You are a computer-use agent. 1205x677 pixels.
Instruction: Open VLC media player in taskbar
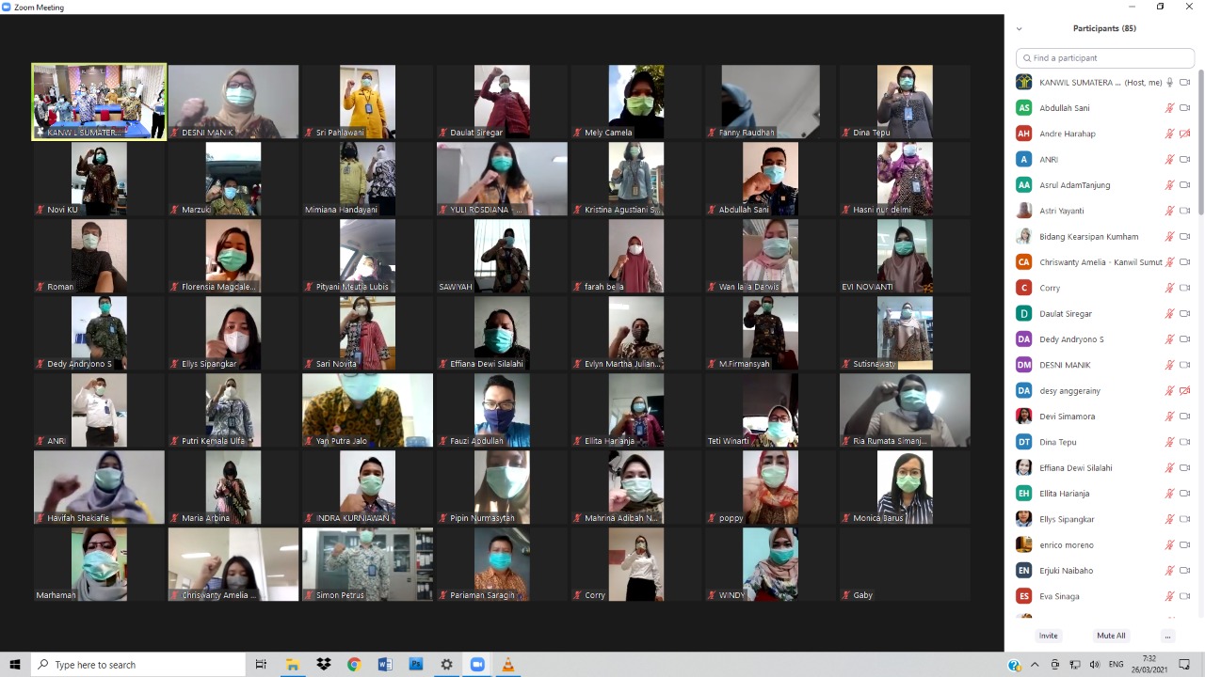click(507, 665)
